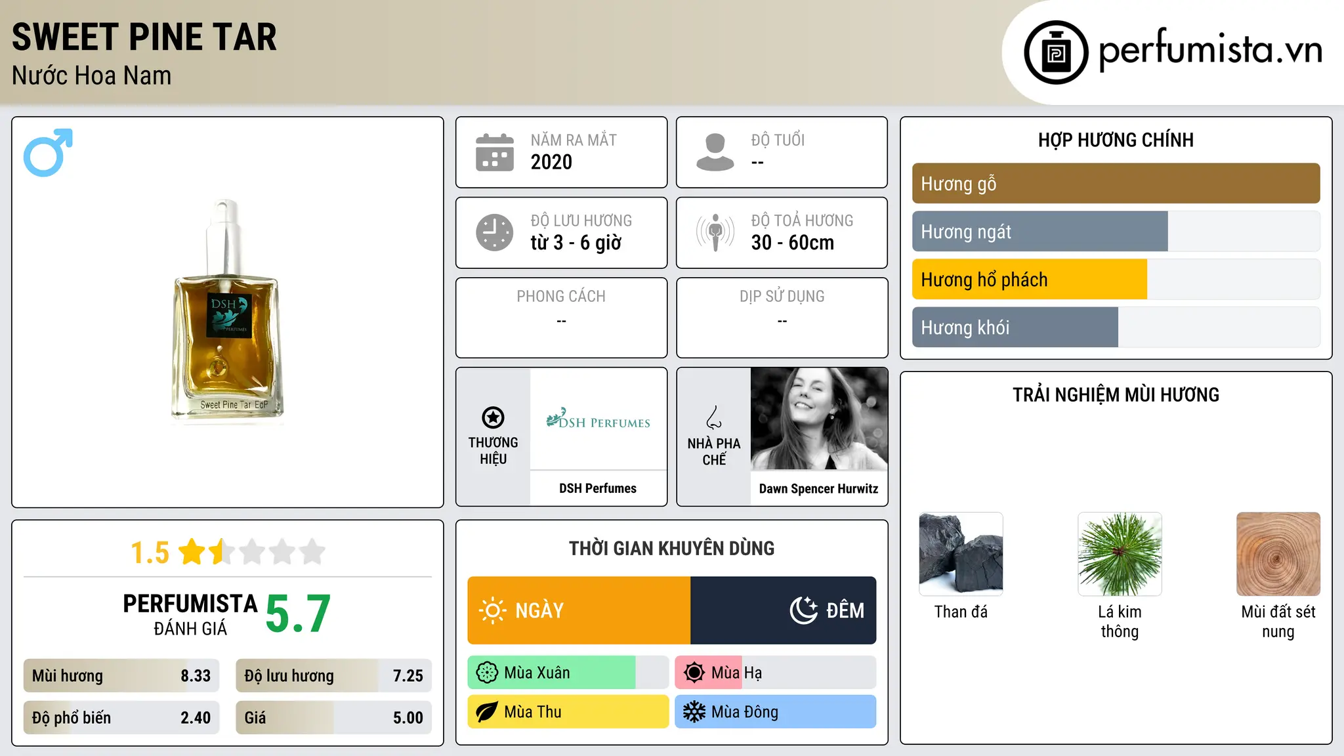Click the flower icon beside Mùa Xuân
The width and height of the screenshot is (1344, 756).
click(x=487, y=673)
